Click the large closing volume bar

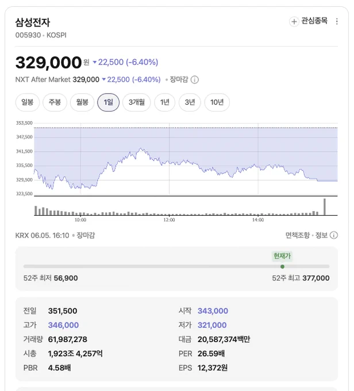pyautogui.click(x=325, y=207)
